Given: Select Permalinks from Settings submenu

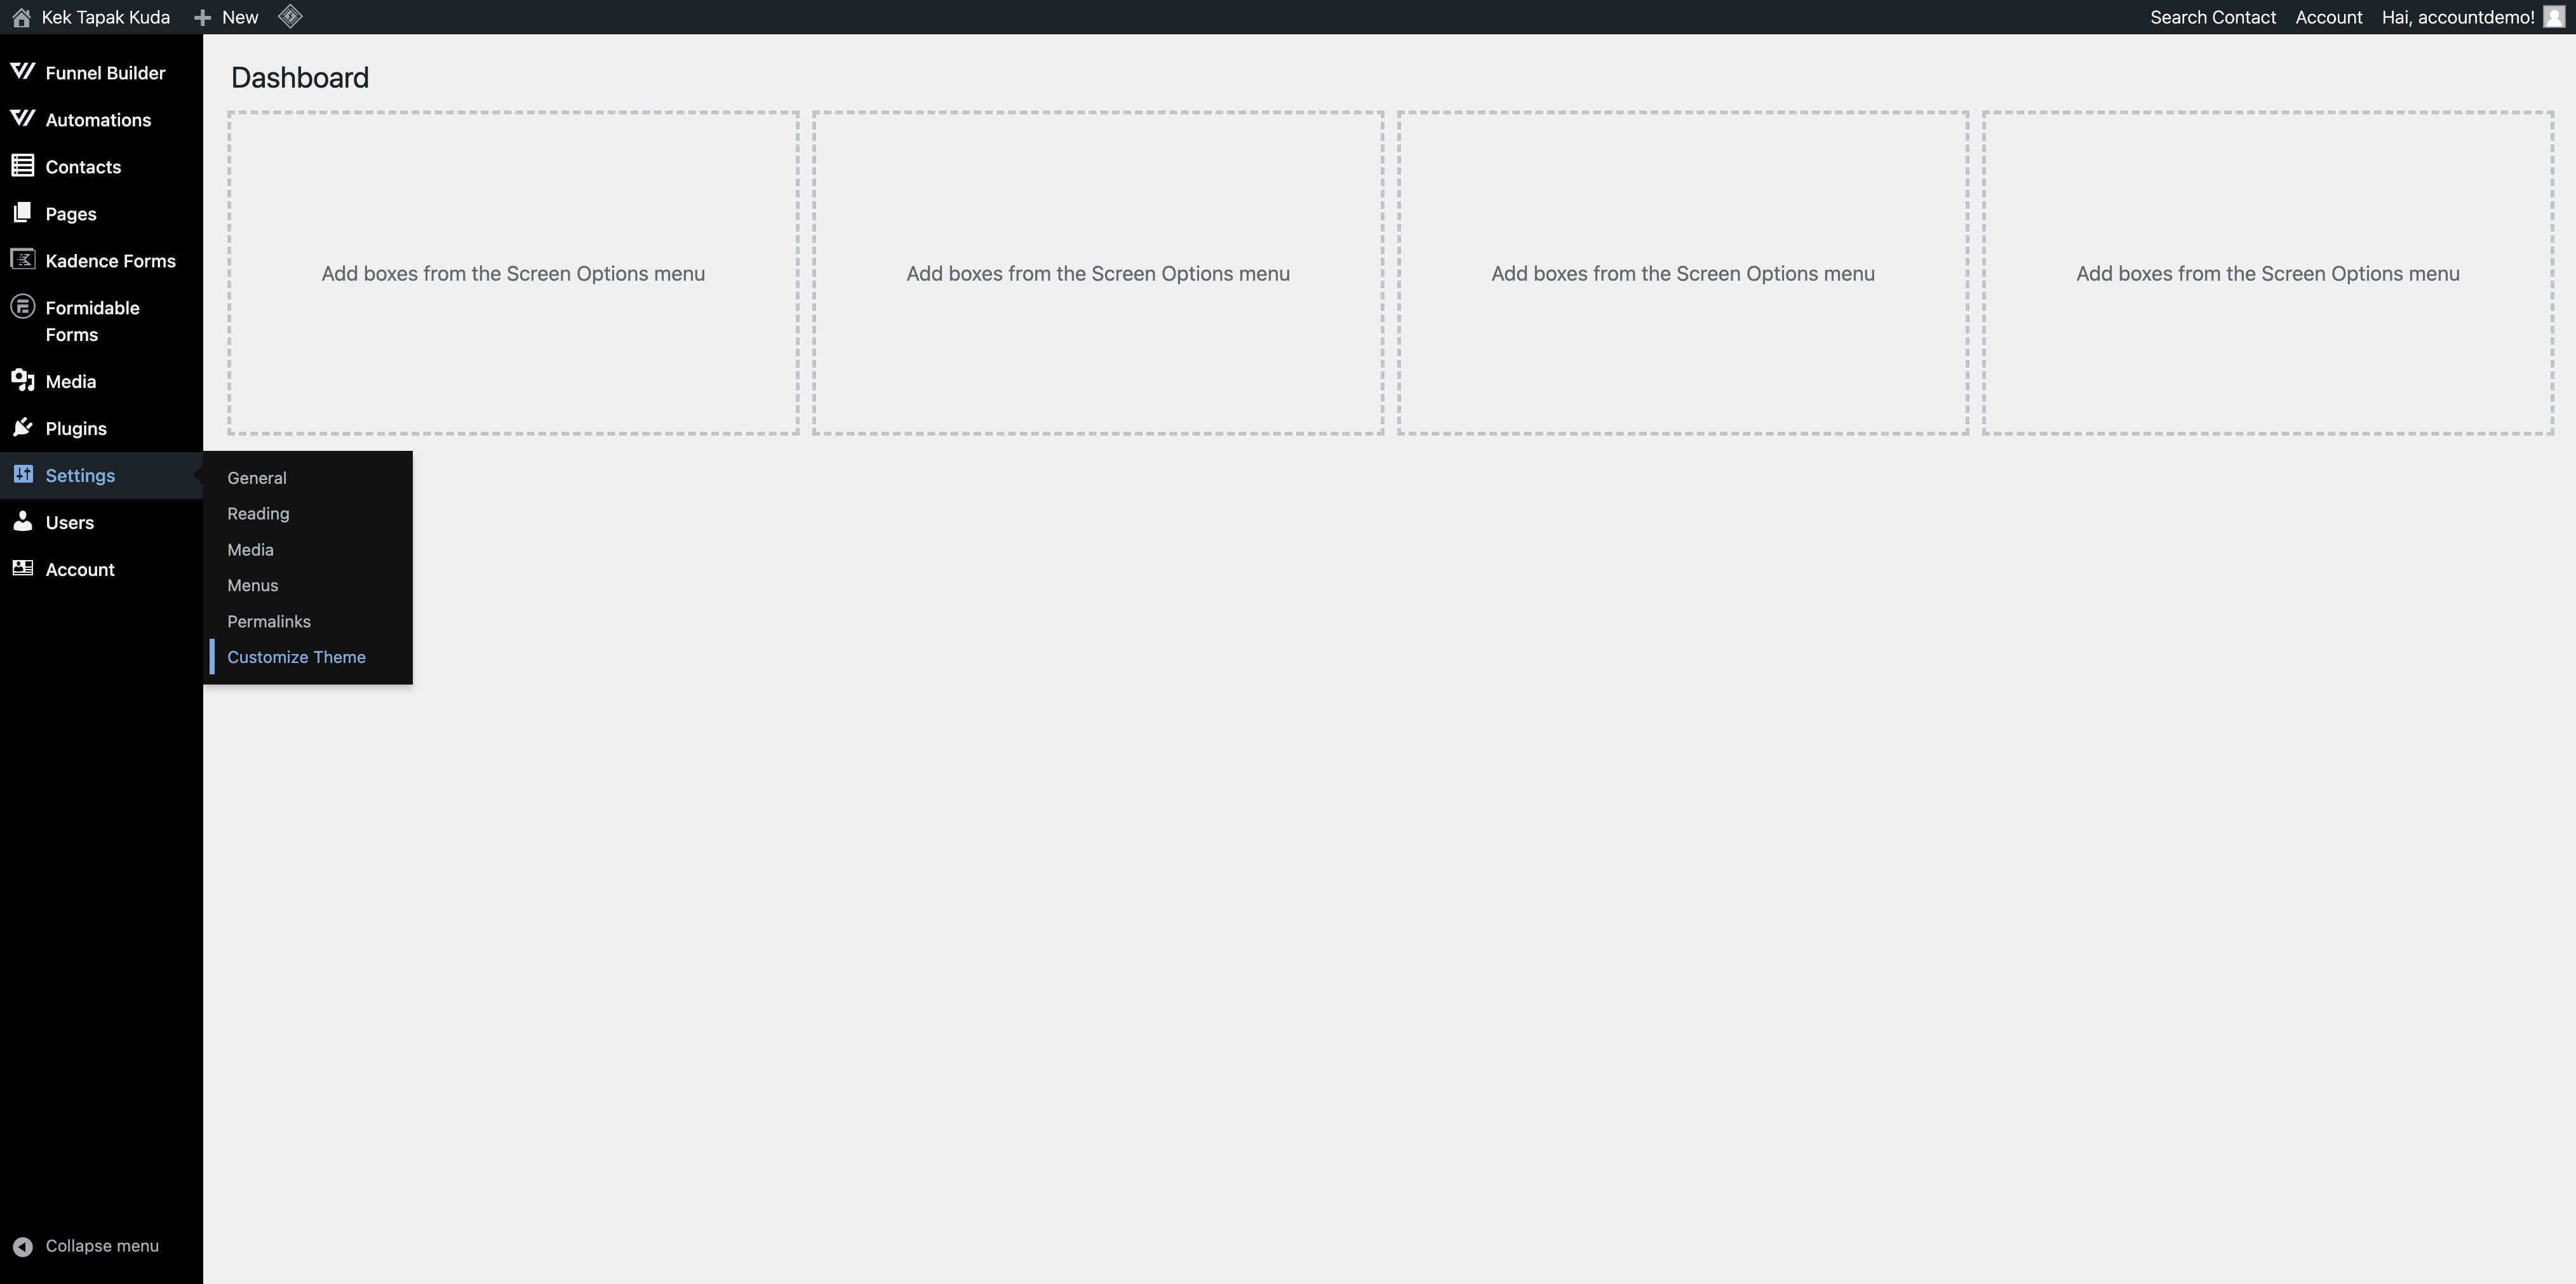Looking at the screenshot, I should pyautogui.click(x=268, y=620).
